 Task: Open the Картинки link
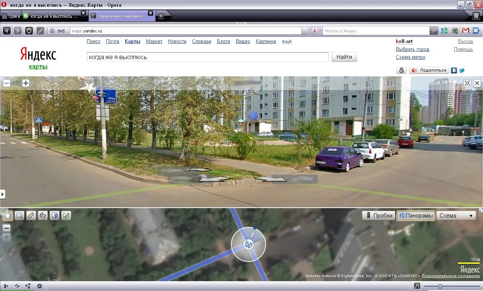(x=266, y=41)
